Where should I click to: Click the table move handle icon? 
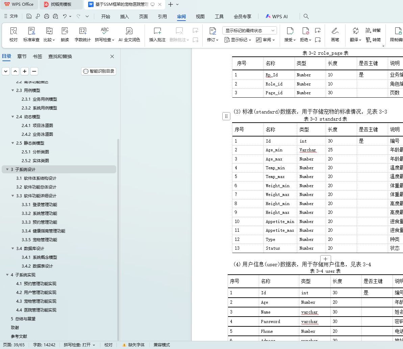226,116
